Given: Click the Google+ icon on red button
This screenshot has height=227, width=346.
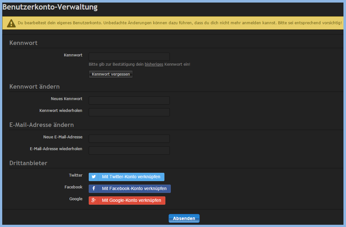Looking at the screenshot, I should 94,200.
